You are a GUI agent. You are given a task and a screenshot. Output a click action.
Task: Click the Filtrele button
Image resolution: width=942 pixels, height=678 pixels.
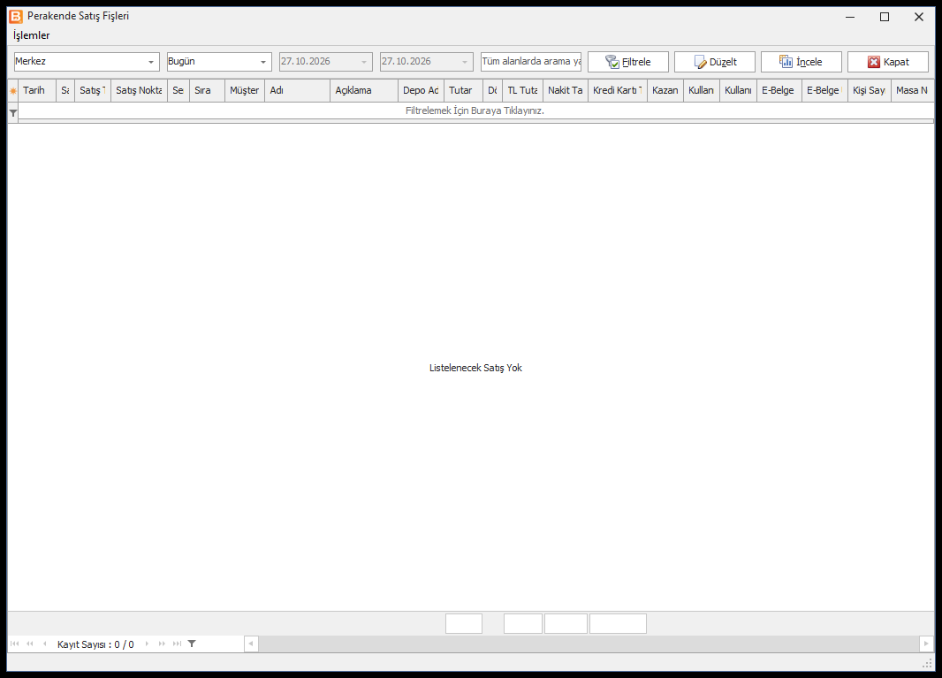627,62
